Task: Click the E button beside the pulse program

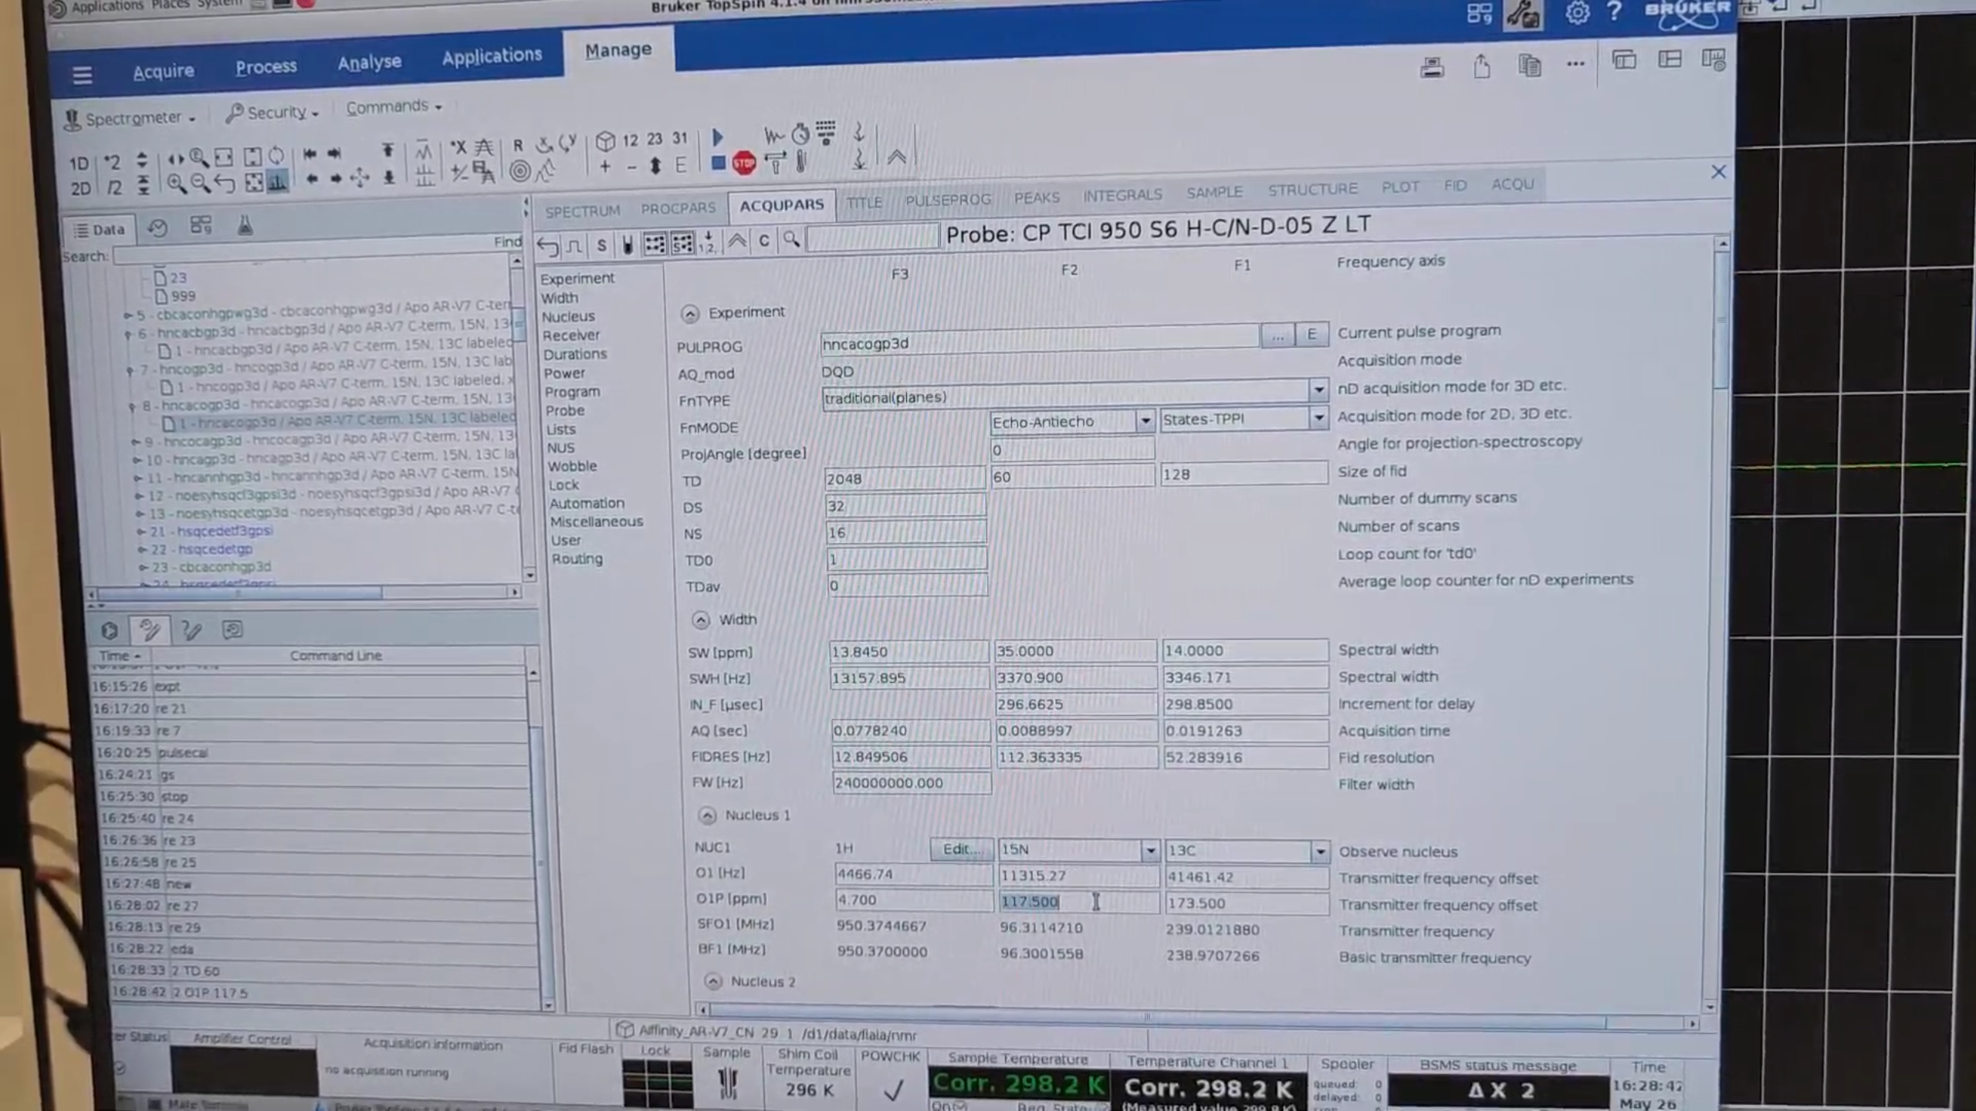Action: 1311,333
